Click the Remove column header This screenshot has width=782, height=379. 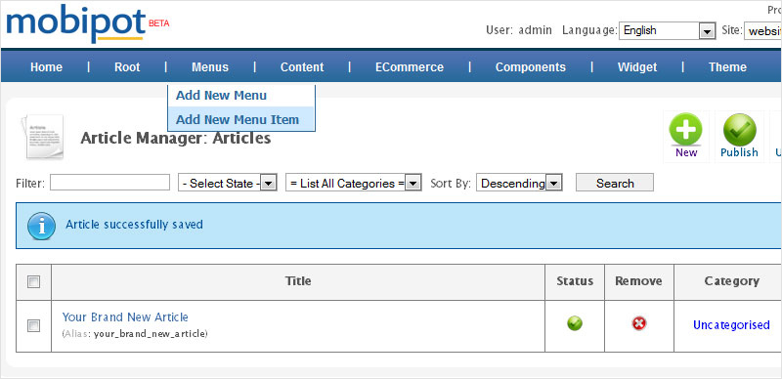click(638, 281)
